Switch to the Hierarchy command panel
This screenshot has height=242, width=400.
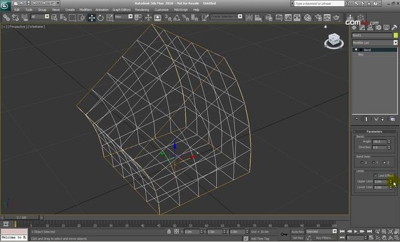pos(371,27)
